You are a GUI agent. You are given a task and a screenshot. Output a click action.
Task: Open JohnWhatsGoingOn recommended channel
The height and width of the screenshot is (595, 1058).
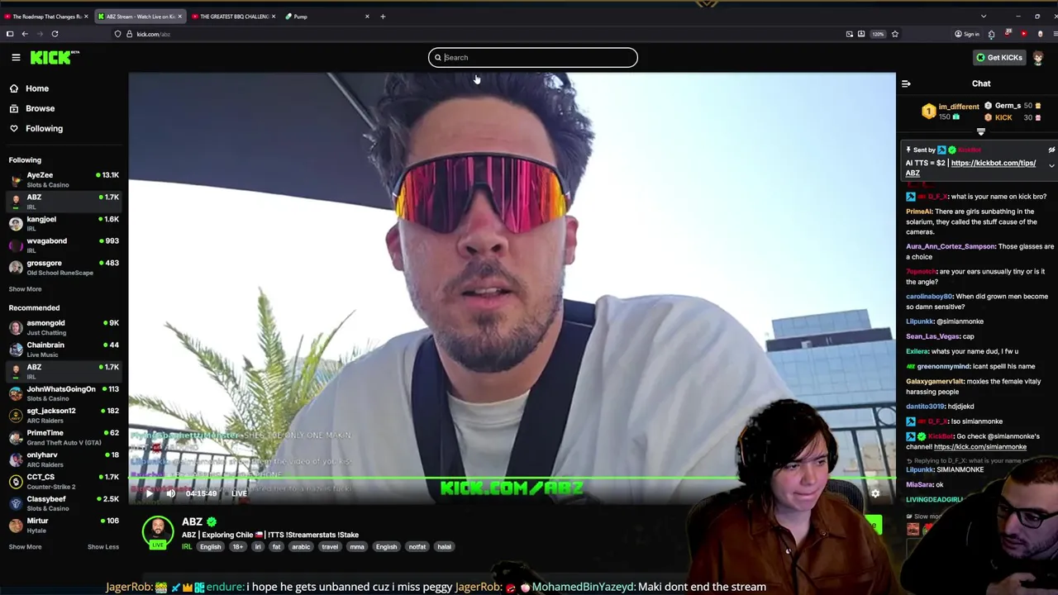64,393
